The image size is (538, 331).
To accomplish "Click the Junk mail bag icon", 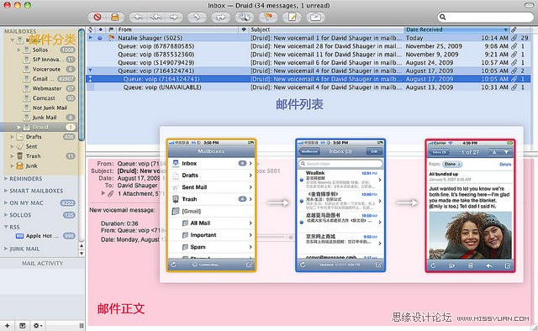I will pos(115,17).
